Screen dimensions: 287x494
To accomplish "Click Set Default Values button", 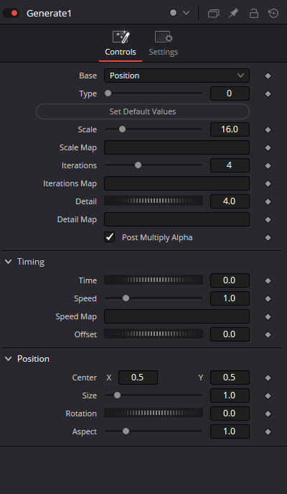I will 143,111.
